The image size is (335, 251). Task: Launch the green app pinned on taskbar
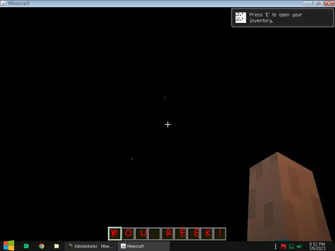(x=26, y=246)
